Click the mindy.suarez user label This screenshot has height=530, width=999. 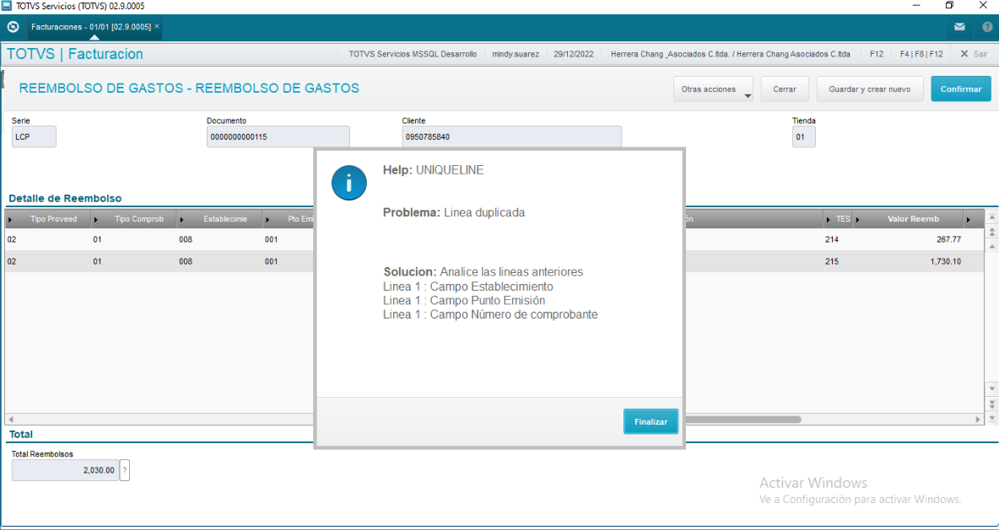pos(516,54)
